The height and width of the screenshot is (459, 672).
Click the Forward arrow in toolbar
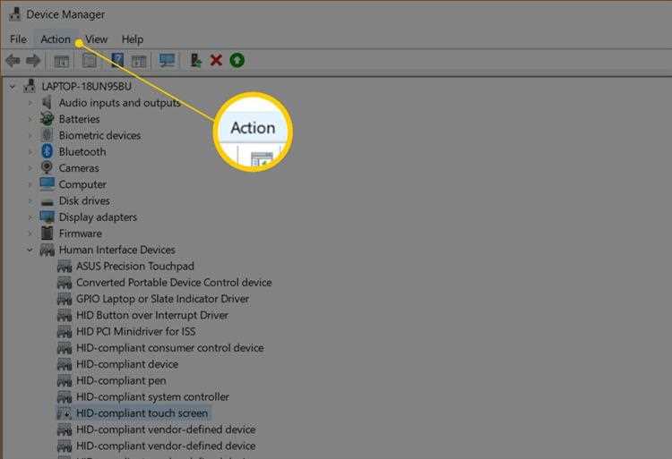33,61
